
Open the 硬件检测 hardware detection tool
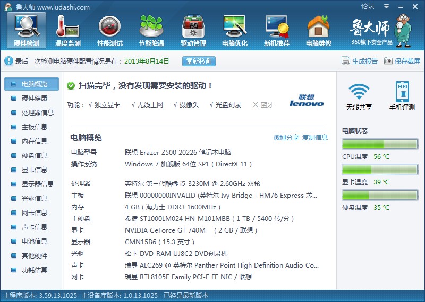(27, 31)
